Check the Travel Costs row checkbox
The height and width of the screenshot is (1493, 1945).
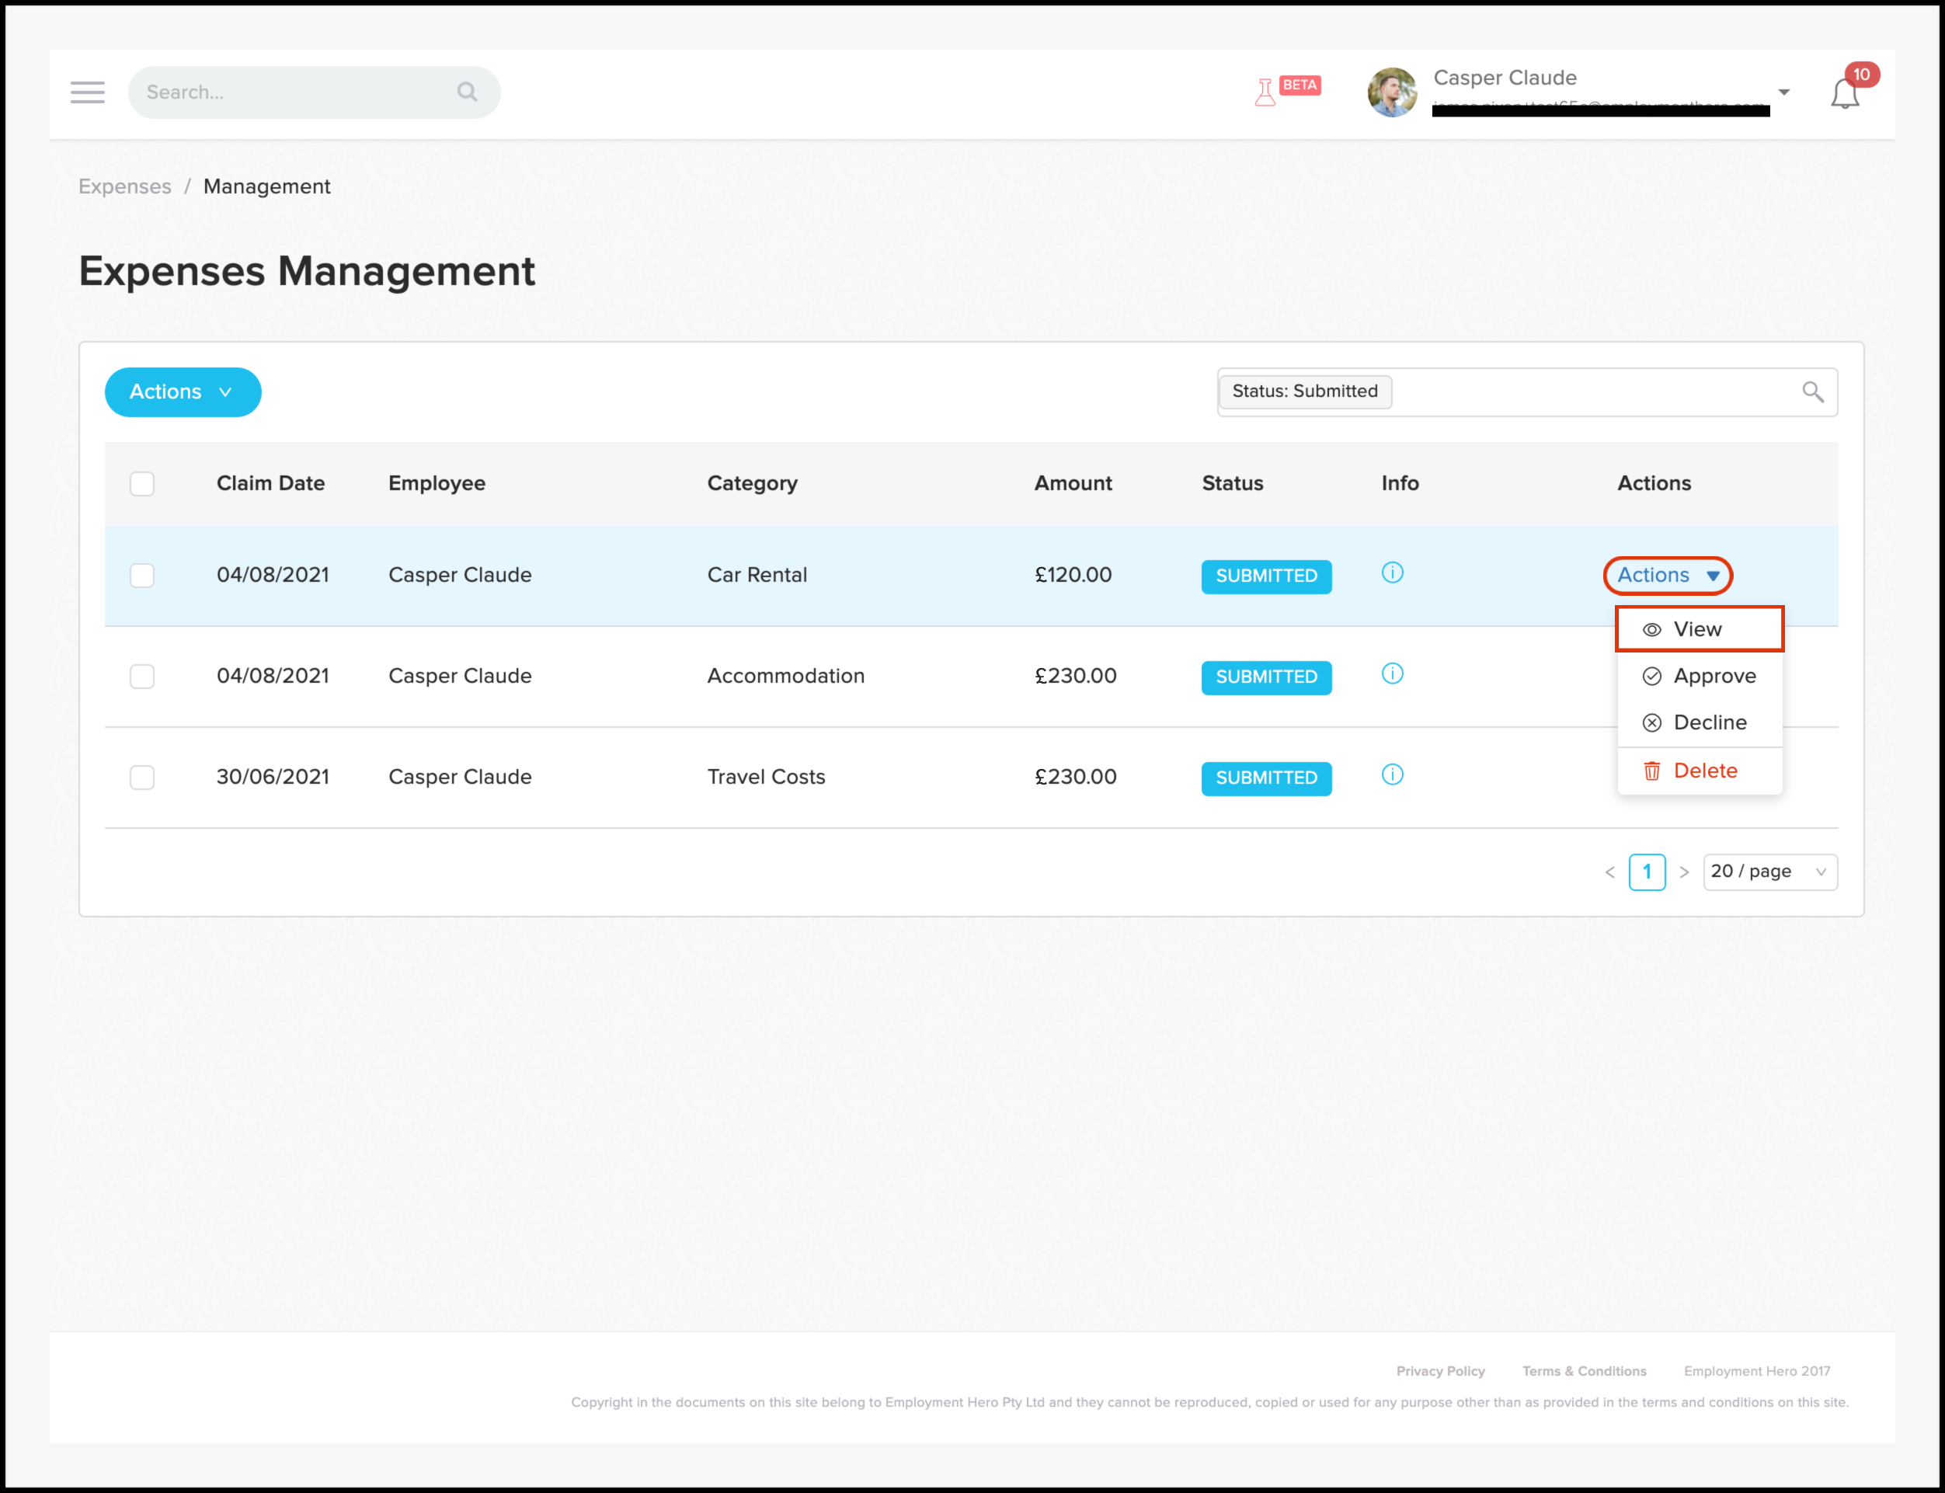(142, 778)
